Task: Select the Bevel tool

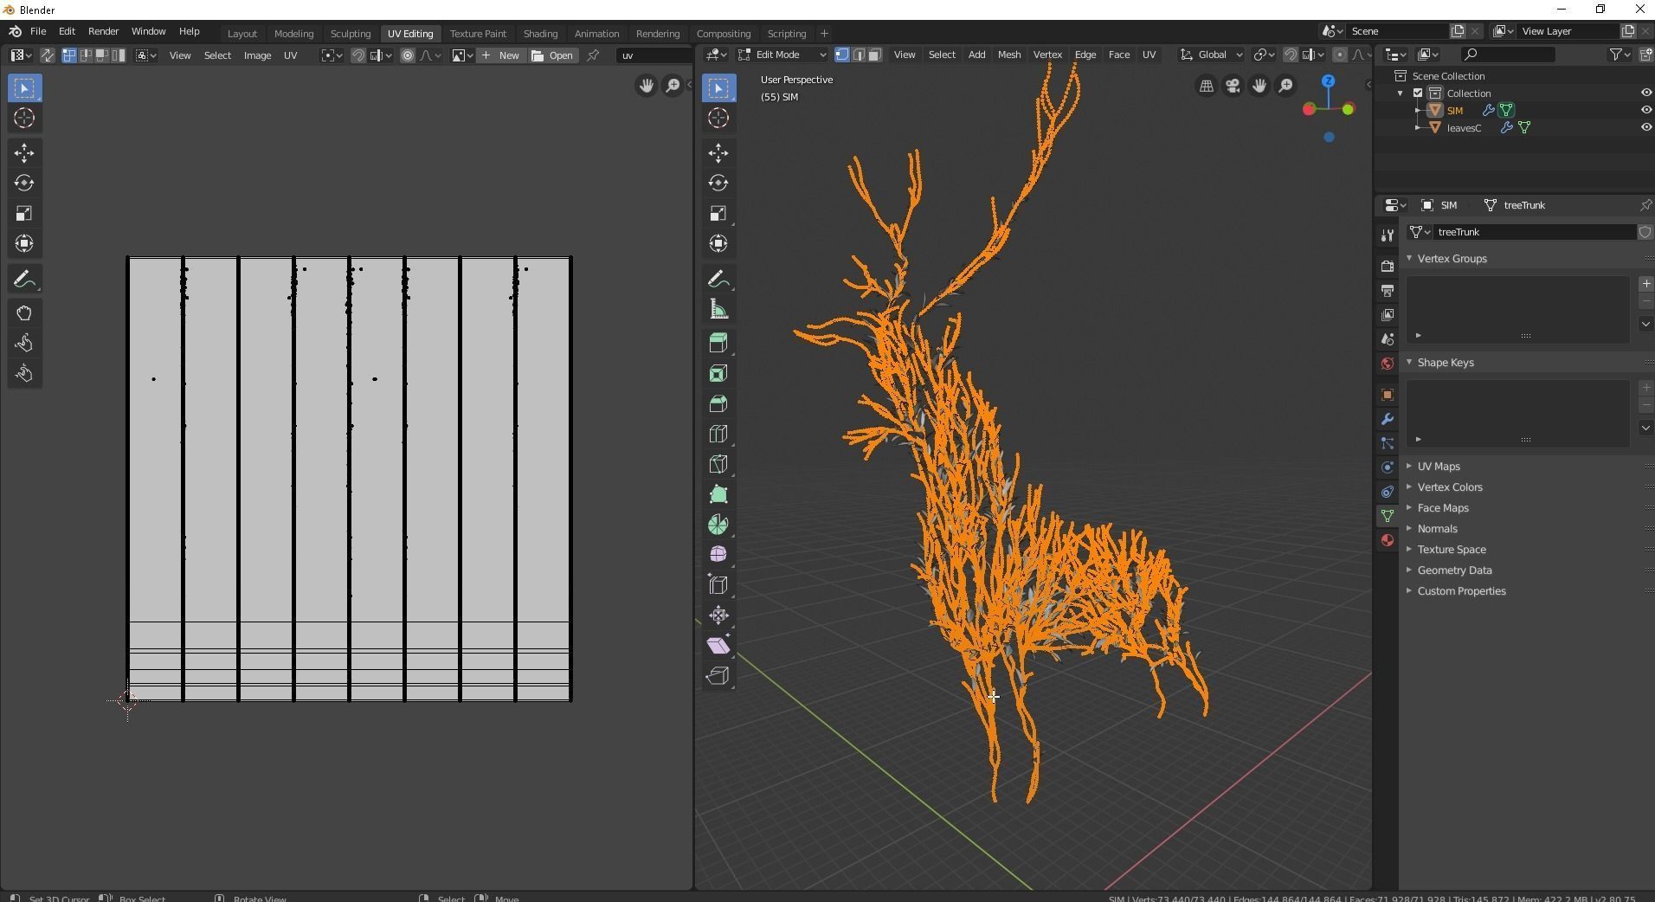Action: (718, 403)
